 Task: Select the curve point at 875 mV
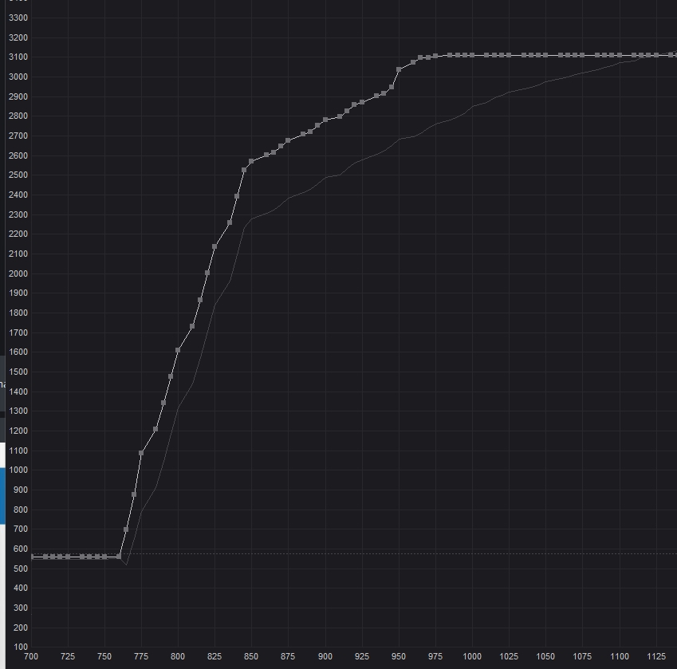(x=288, y=140)
